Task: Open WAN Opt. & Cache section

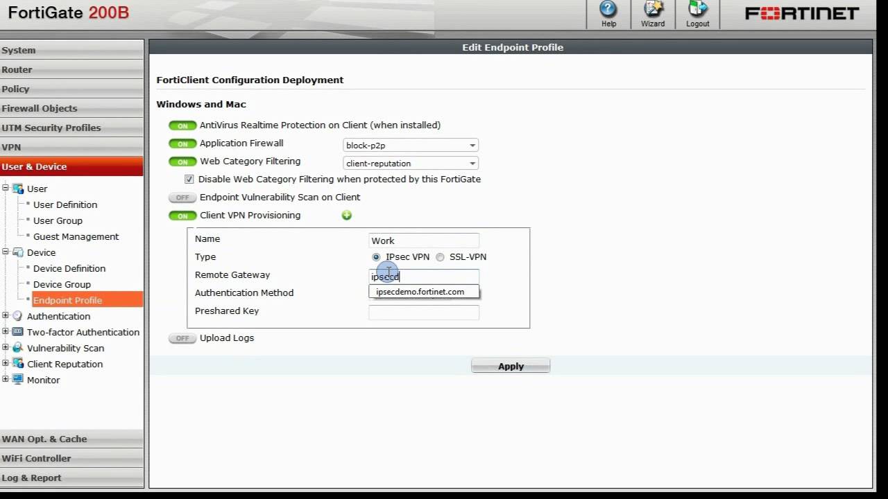Action: pyautogui.click(x=71, y=439)
